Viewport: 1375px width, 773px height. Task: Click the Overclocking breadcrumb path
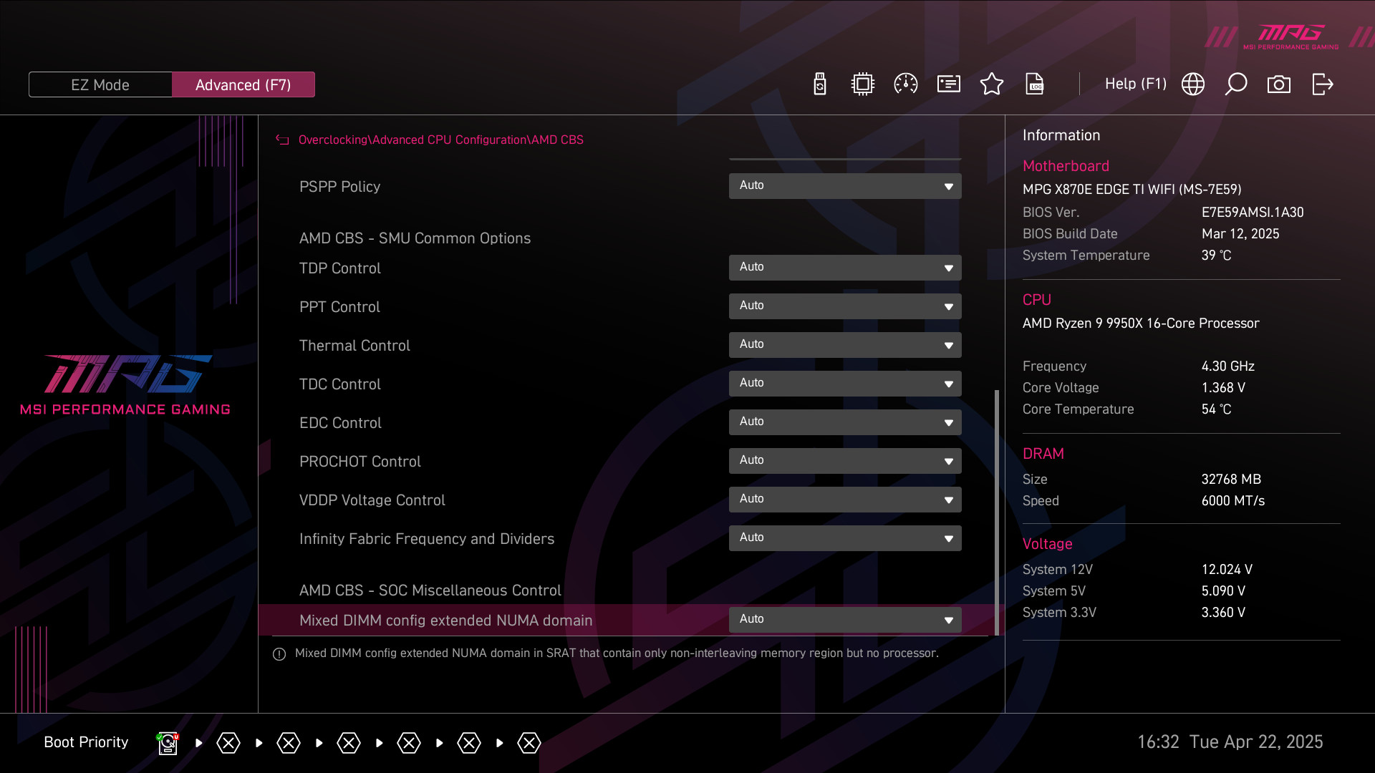(441, 140)
